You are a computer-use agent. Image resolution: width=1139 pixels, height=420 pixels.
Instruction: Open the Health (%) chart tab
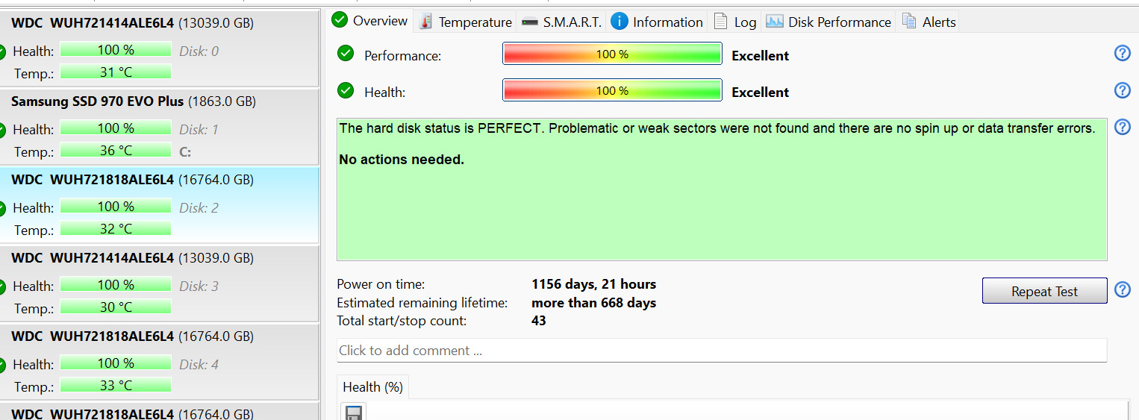[x=372, y=387]
